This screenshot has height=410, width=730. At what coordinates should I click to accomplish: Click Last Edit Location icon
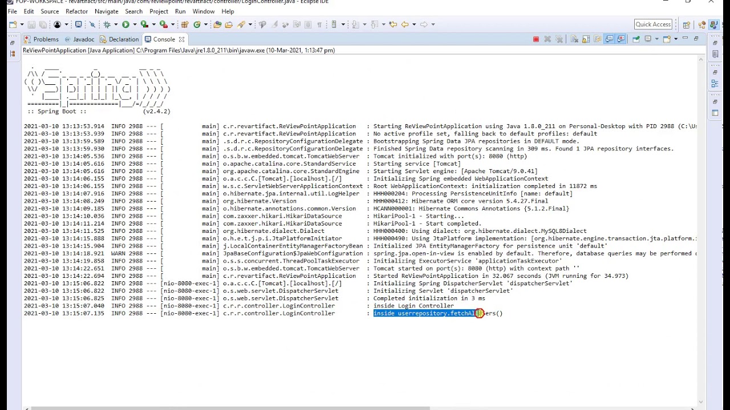click(392, 24)
